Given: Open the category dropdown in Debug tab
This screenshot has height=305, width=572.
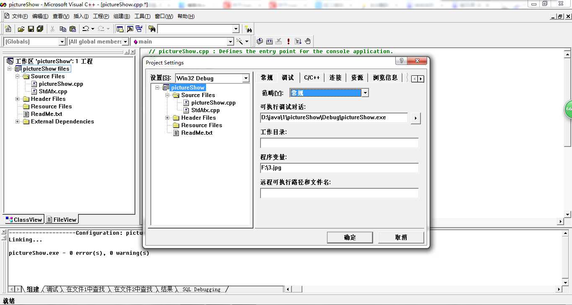Looking at the screenshot, I should pos(365,93).
